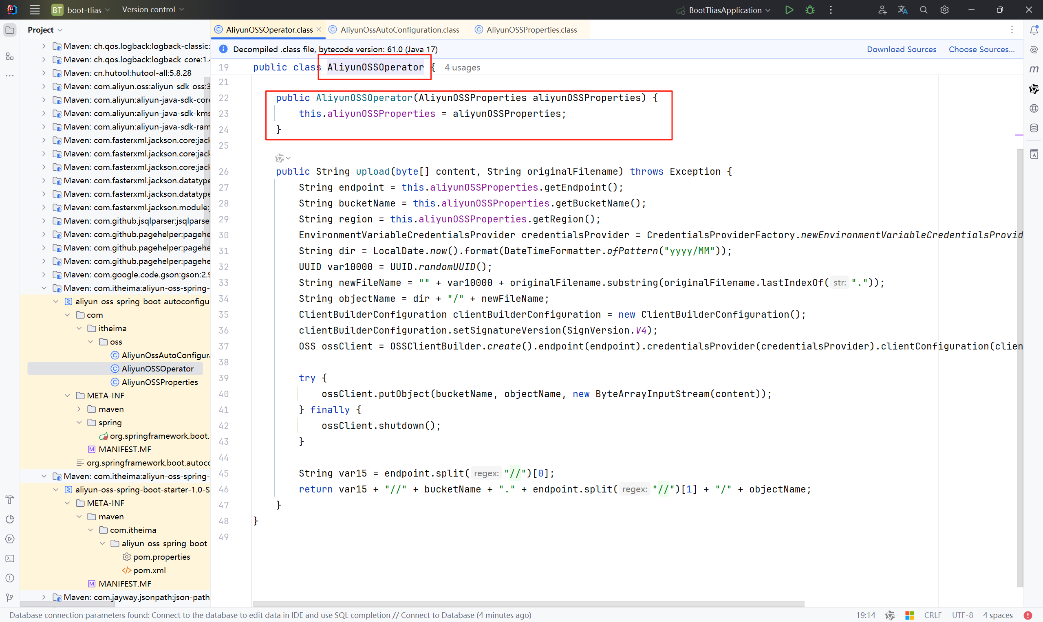Image resolution: width=1043 pixels, height=622 pixels.
Task: Click the Choose Sources link
Action: pyautogui.click(x=981, y=49)
